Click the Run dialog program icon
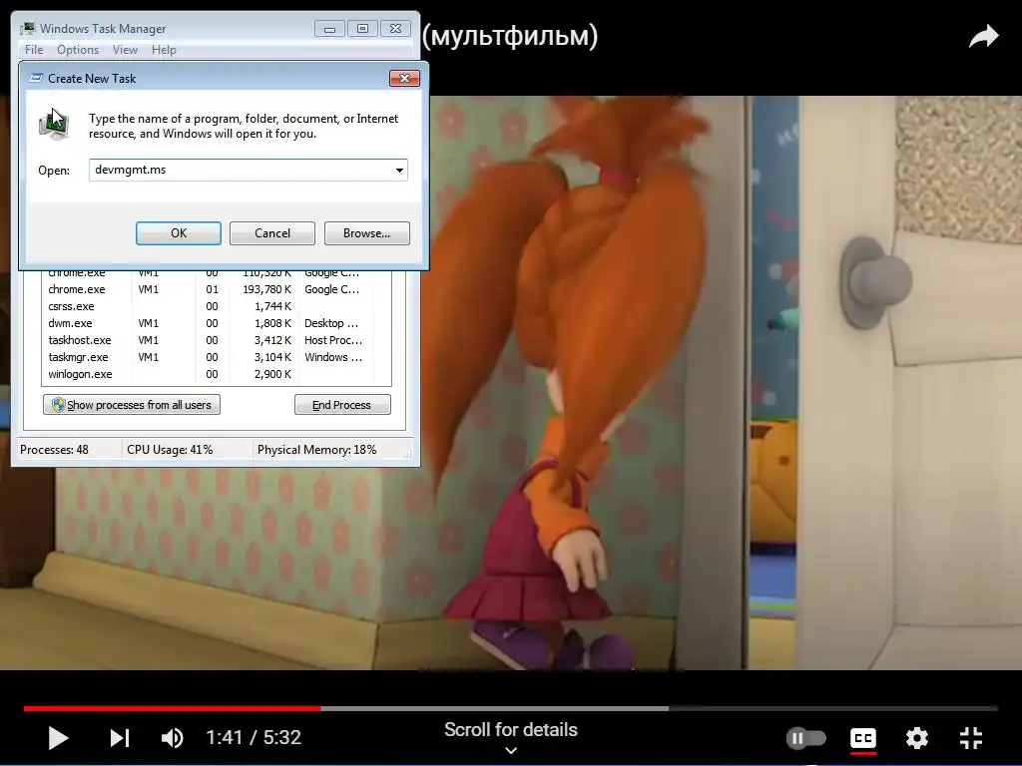The width and height of the screenshot is (1022, 766). pyautogui.click(x=54, y=125)
